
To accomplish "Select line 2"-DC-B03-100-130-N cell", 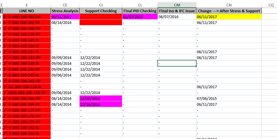I will click(x=27, y=87).
